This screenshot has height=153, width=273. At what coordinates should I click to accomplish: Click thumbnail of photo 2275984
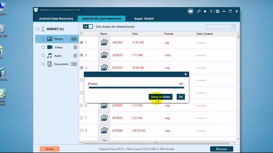tap(104, 130)
